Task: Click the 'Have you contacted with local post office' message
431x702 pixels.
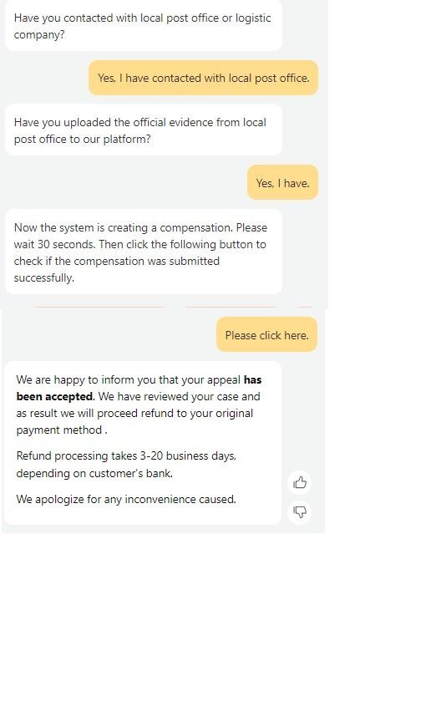Action: click(x=143, y=26)
